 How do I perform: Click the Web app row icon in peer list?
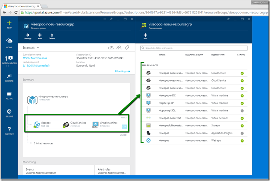tap(148, 141)
